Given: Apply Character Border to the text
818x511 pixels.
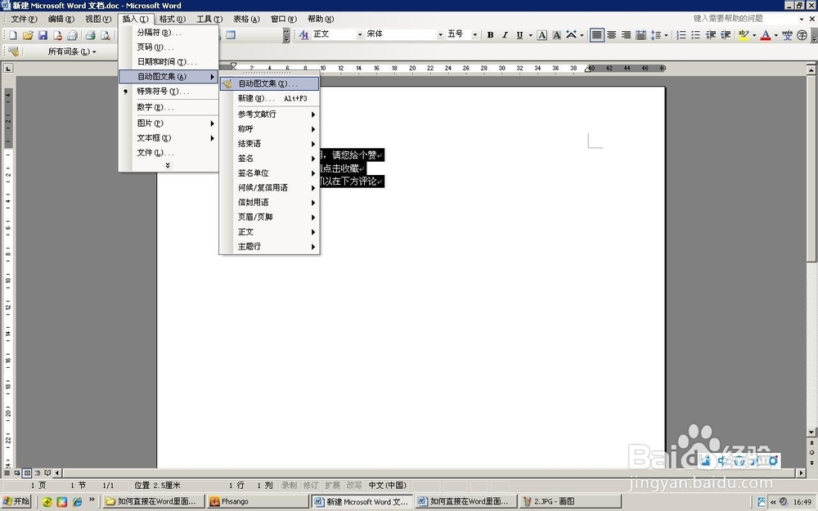Looking at the screenshot, I should click(542, 35).
